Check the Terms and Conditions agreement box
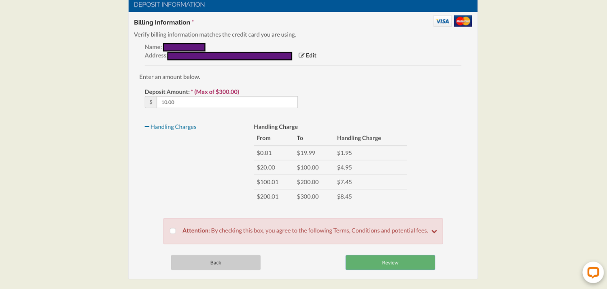Image resolution: width=607 pixels, height=289 pixels. point(173,230)
